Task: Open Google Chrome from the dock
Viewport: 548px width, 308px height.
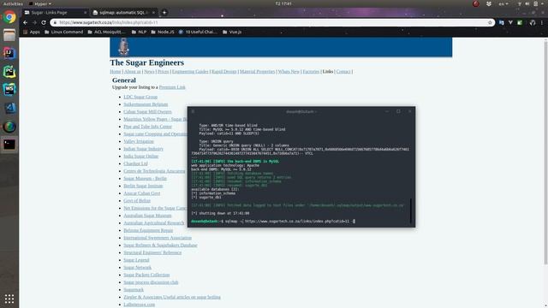Action: 9,17
